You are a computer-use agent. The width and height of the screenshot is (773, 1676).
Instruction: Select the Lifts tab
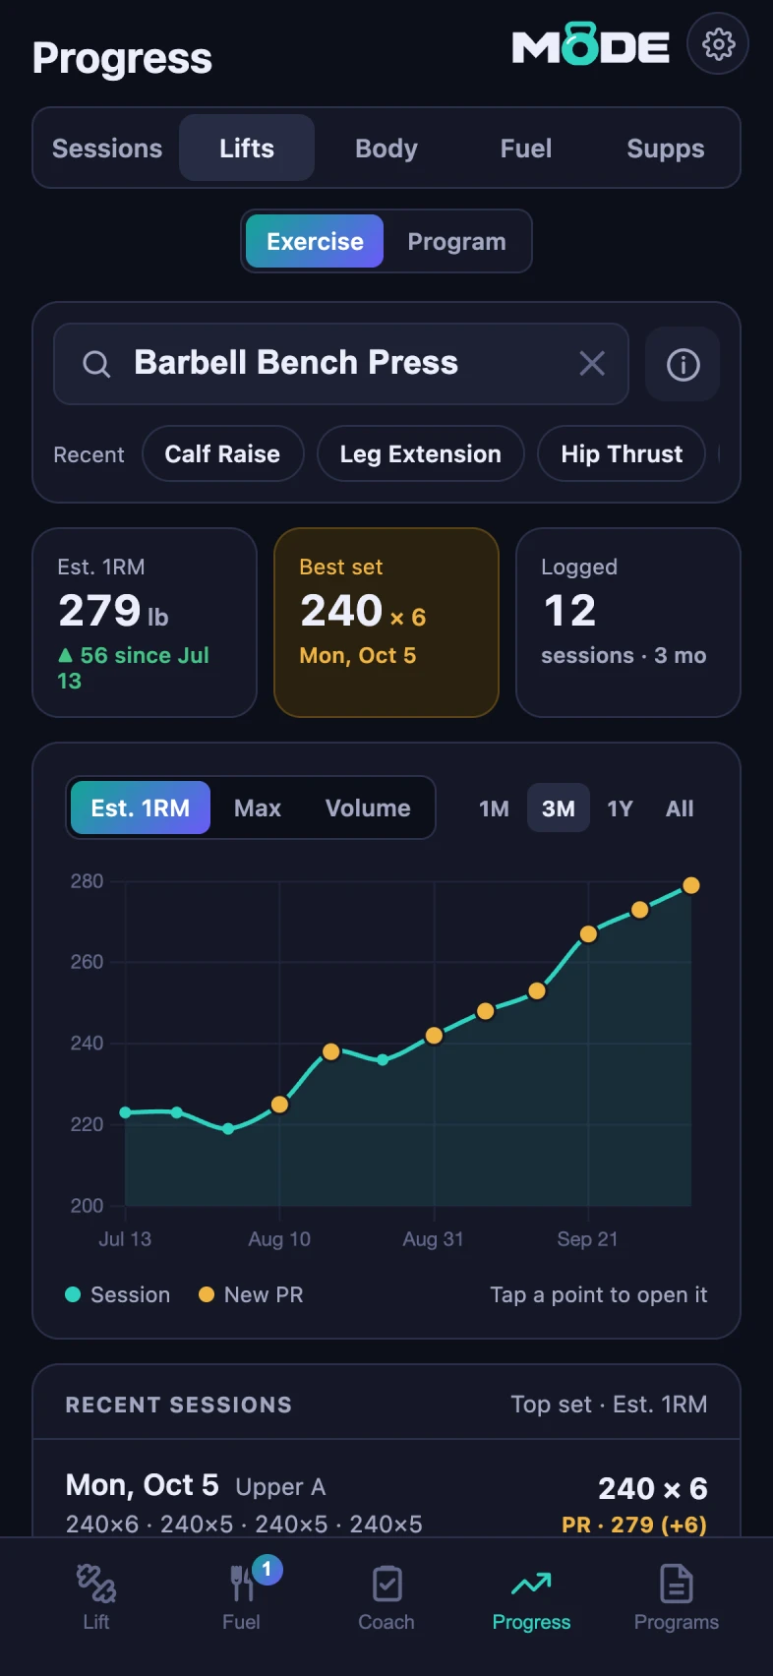(x=247, y=149)
